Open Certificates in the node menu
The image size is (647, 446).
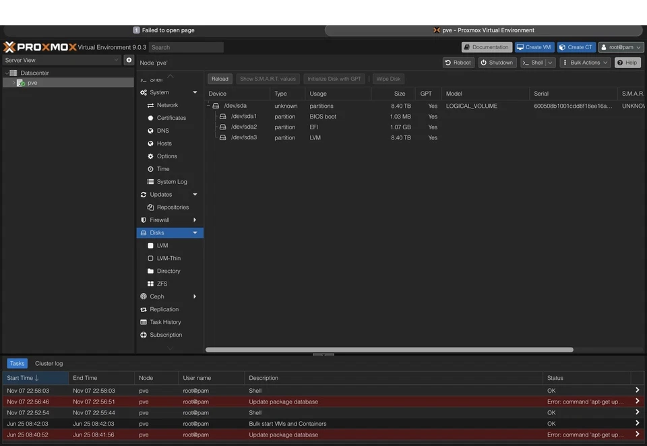click(171, 118)
